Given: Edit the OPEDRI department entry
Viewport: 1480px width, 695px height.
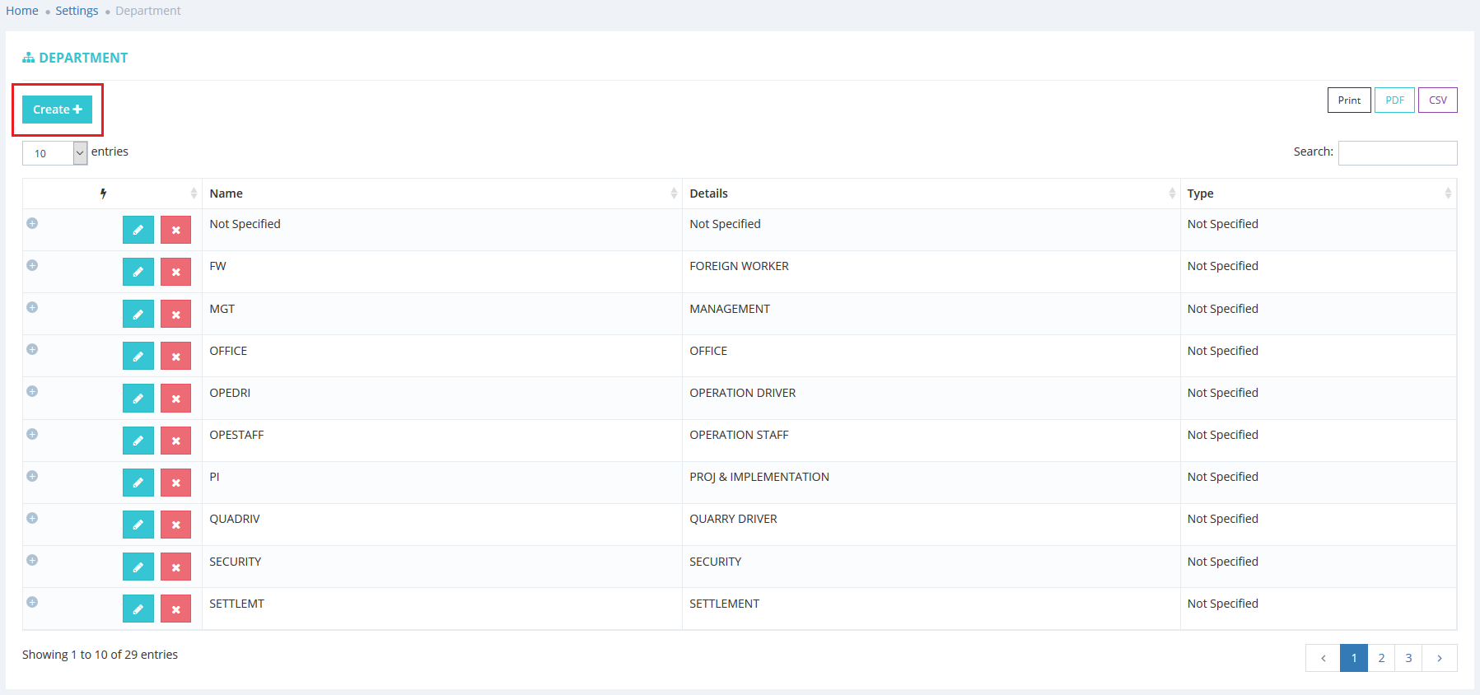Looking at the screenshot, I should pyautogui.click(x=138, y=399).
